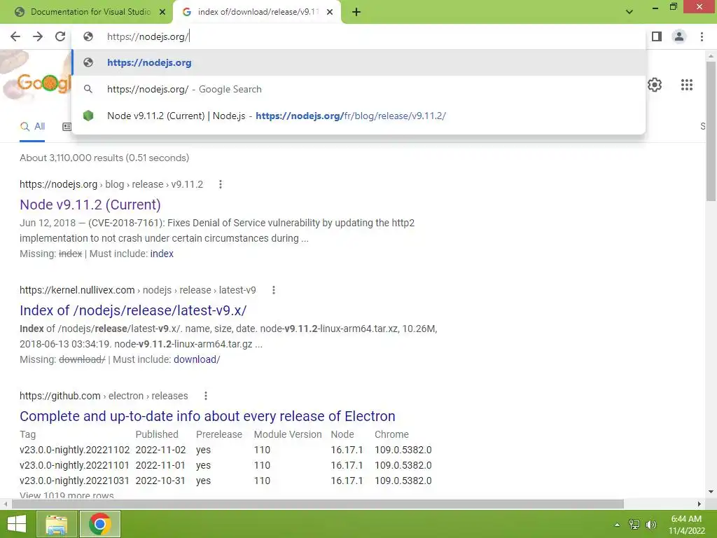Switch to index of/download/release/v9.11 tab

(256, 12)
